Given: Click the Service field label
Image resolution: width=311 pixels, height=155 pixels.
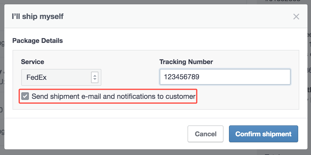Looking at the screenshot, I should [32, 62].
